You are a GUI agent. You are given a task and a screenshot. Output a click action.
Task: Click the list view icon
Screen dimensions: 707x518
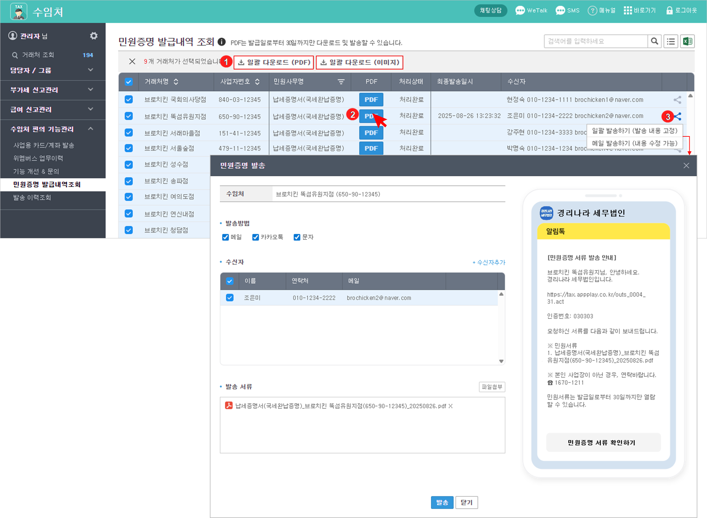671,42
